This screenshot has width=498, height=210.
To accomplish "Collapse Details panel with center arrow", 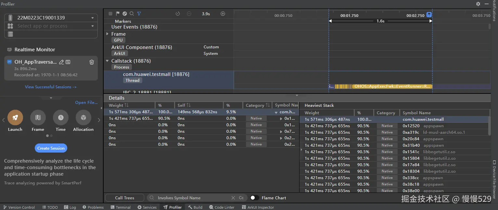I will 297,95.
